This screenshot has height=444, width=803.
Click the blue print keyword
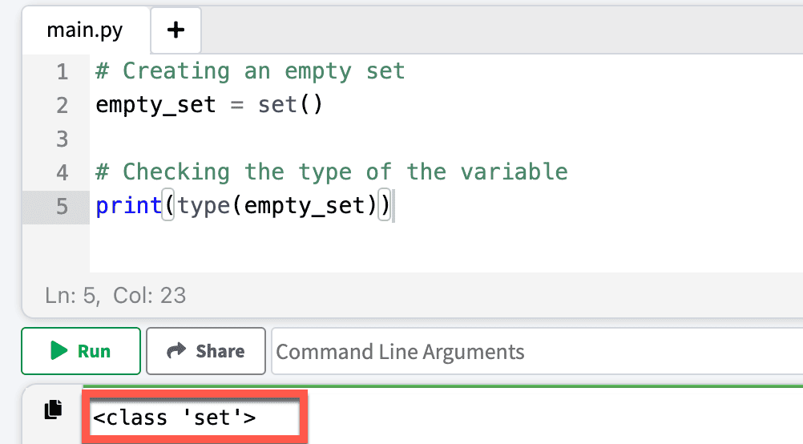click(129, 207)
